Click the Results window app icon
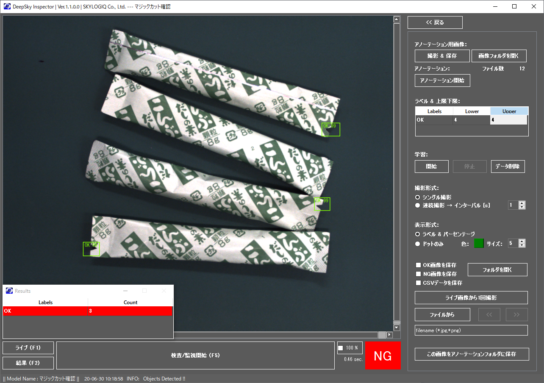The width and height of the screenshot is (544, 383). click(9, 291)
